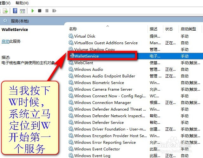Select the Volume Shadow Copy service
This screenshot has width=203, height=158.
[95, 49]
